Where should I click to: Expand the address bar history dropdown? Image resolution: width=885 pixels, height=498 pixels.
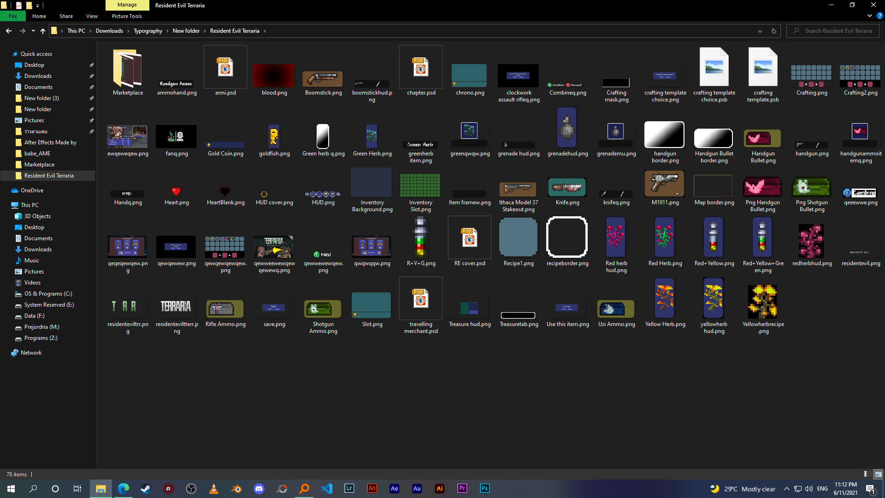[760, 31]
